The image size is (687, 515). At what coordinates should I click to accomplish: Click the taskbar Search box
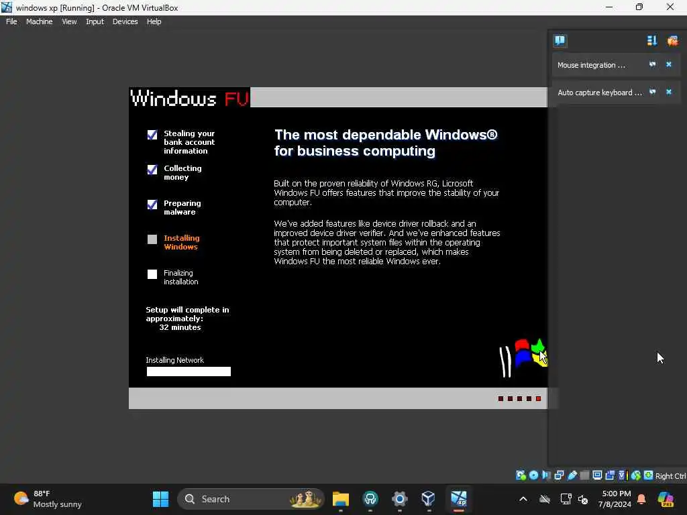pyautogui.click(x=251, y=499)
